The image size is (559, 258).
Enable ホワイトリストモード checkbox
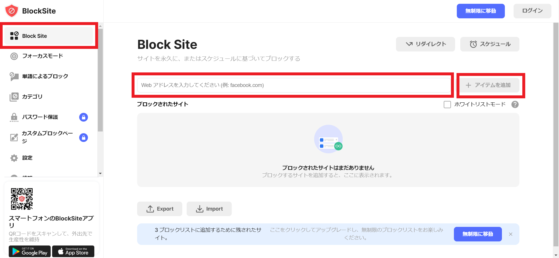(447, 104)
